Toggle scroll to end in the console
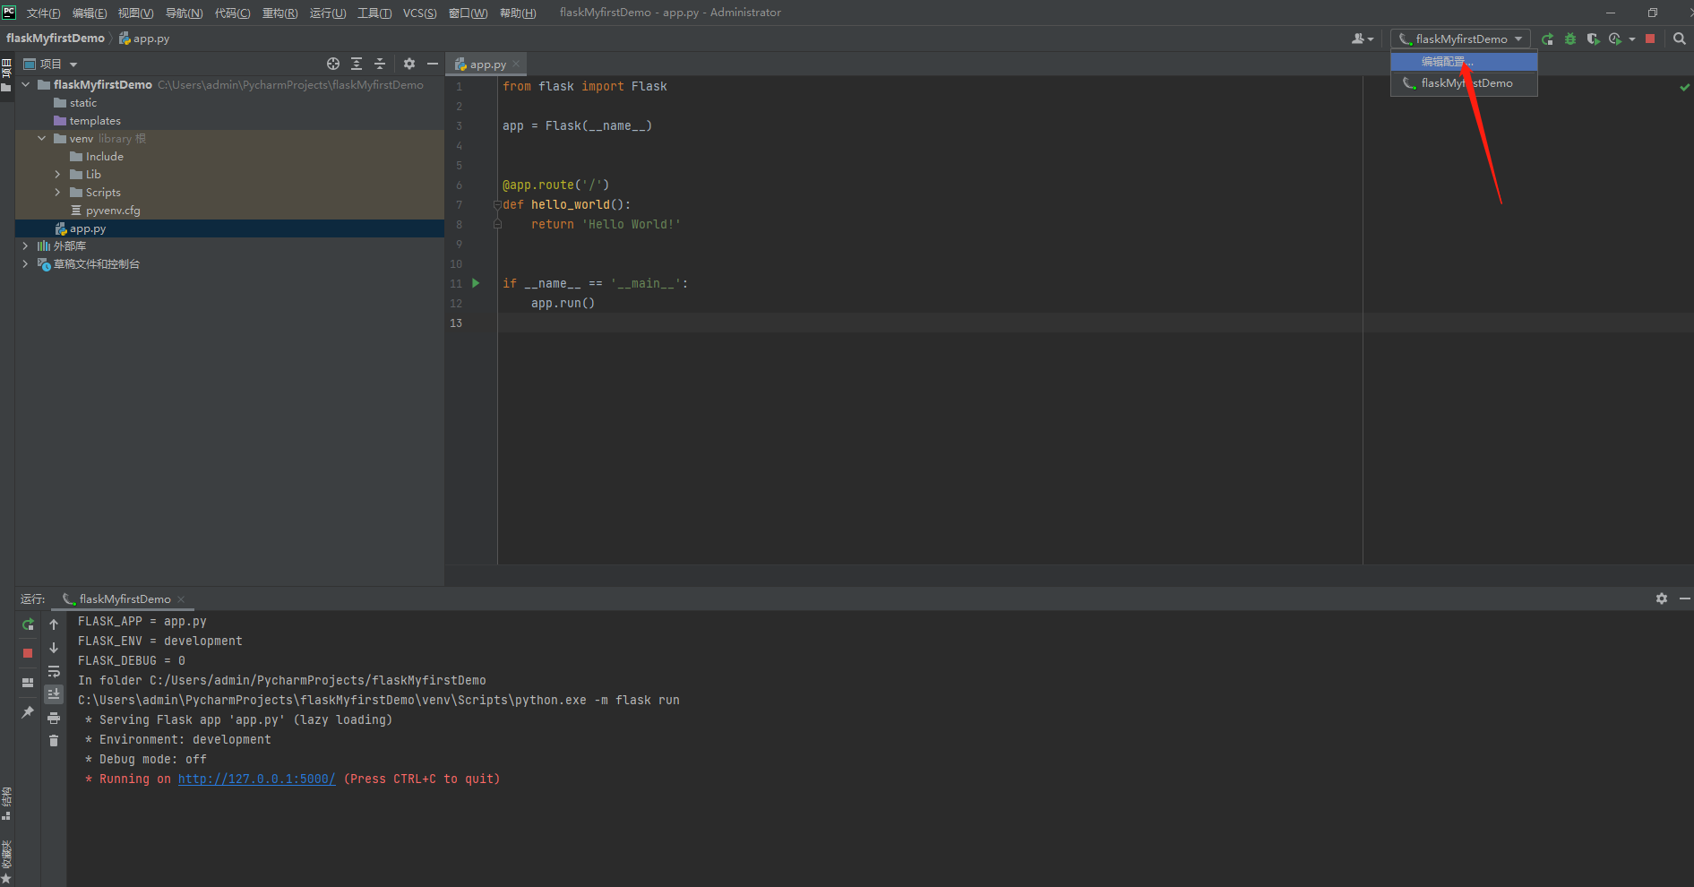The width and height of the screenshot is (1694, 887). (54, 694)
